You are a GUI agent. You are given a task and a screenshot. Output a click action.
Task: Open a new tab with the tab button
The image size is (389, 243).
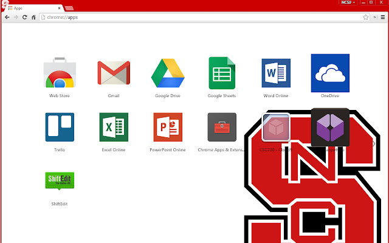click(69, 9)
